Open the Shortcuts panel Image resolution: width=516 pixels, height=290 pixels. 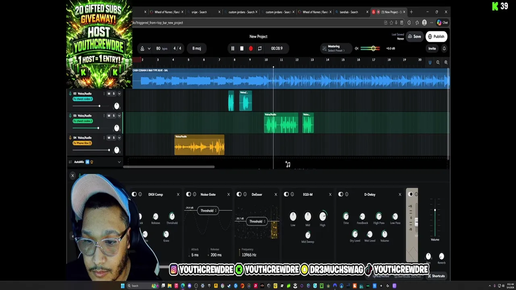436,276
